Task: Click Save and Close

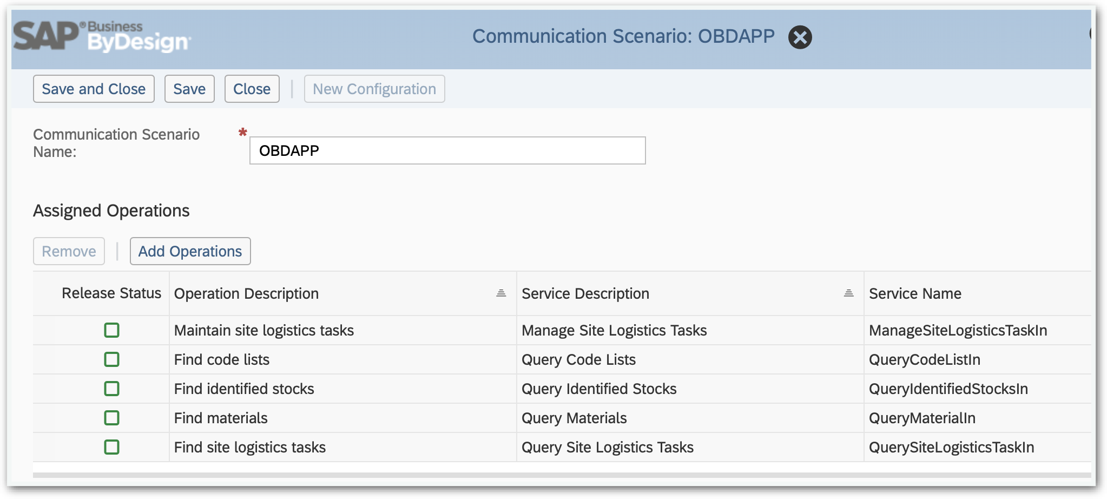Action: [94, 89]
